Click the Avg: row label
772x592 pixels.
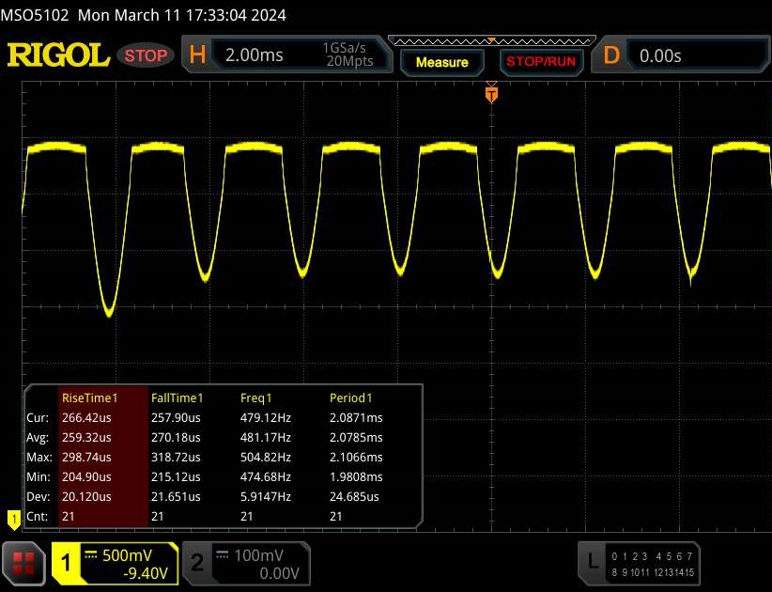[38, 437]
